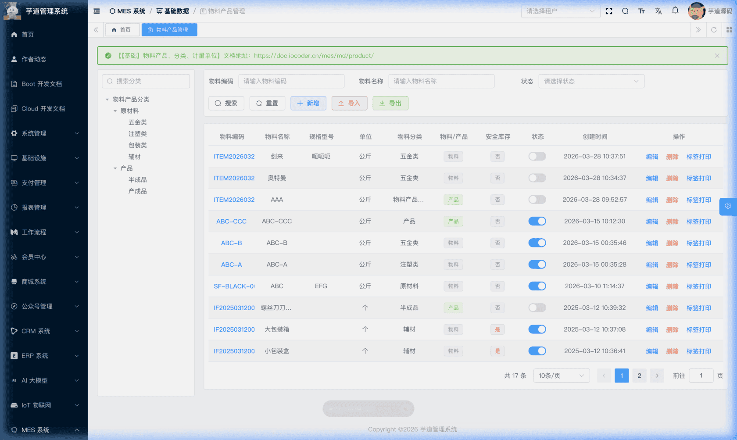737x440 pixels.
Task: Open notifications bell icon
Action: pyautogui.click(x=675, y=11)
